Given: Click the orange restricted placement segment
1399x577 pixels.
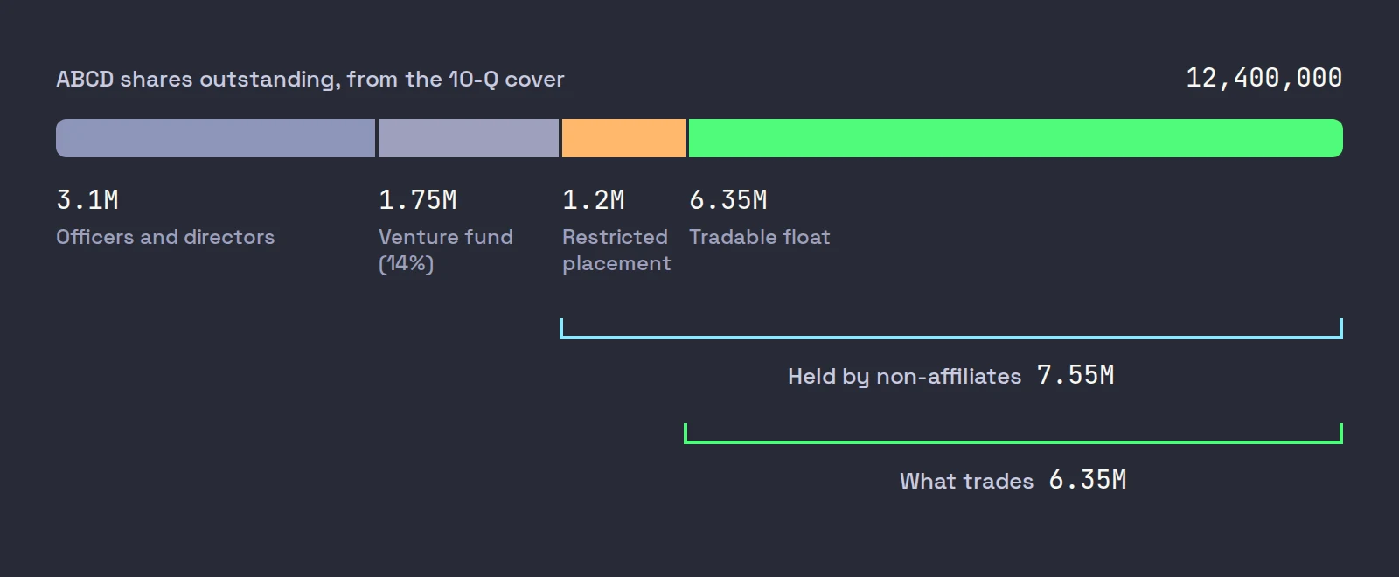Looking at the screenshot, I should (x=623, y=138).
